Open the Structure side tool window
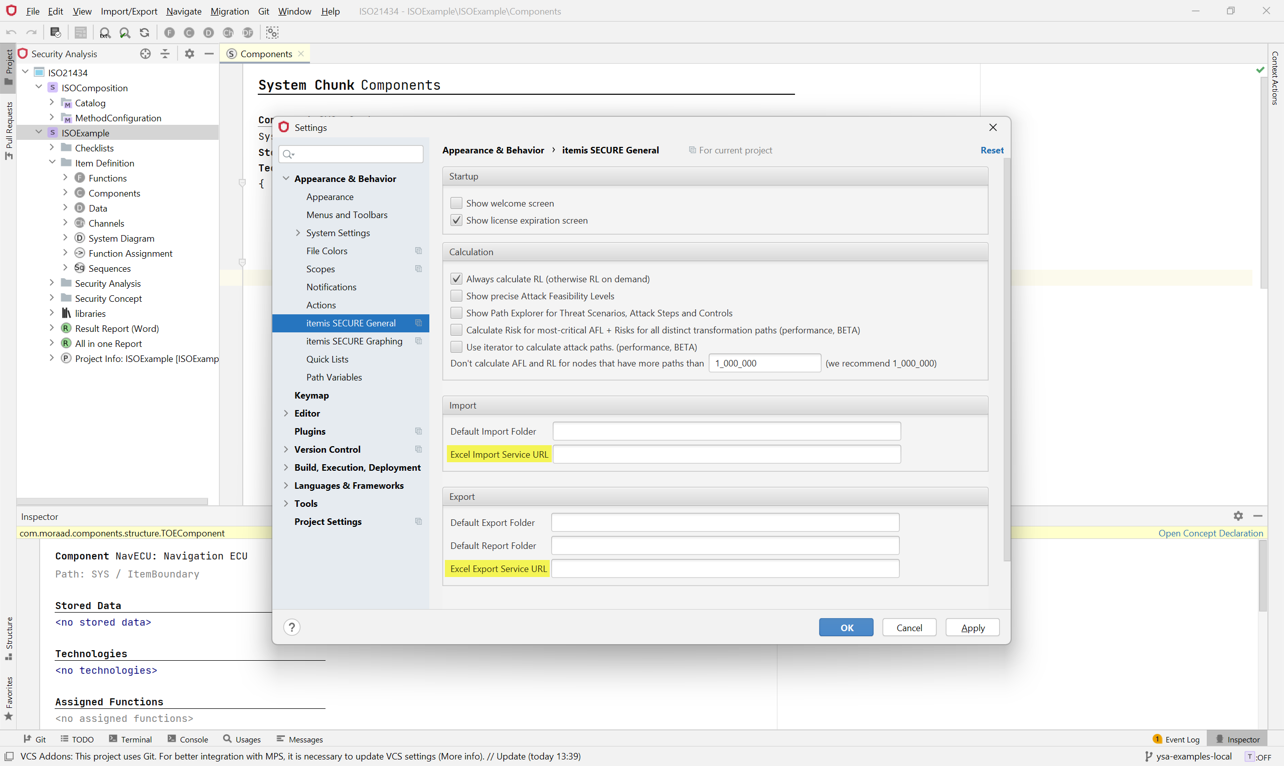This screenshot has height=766, width=1284. point(8,638)
